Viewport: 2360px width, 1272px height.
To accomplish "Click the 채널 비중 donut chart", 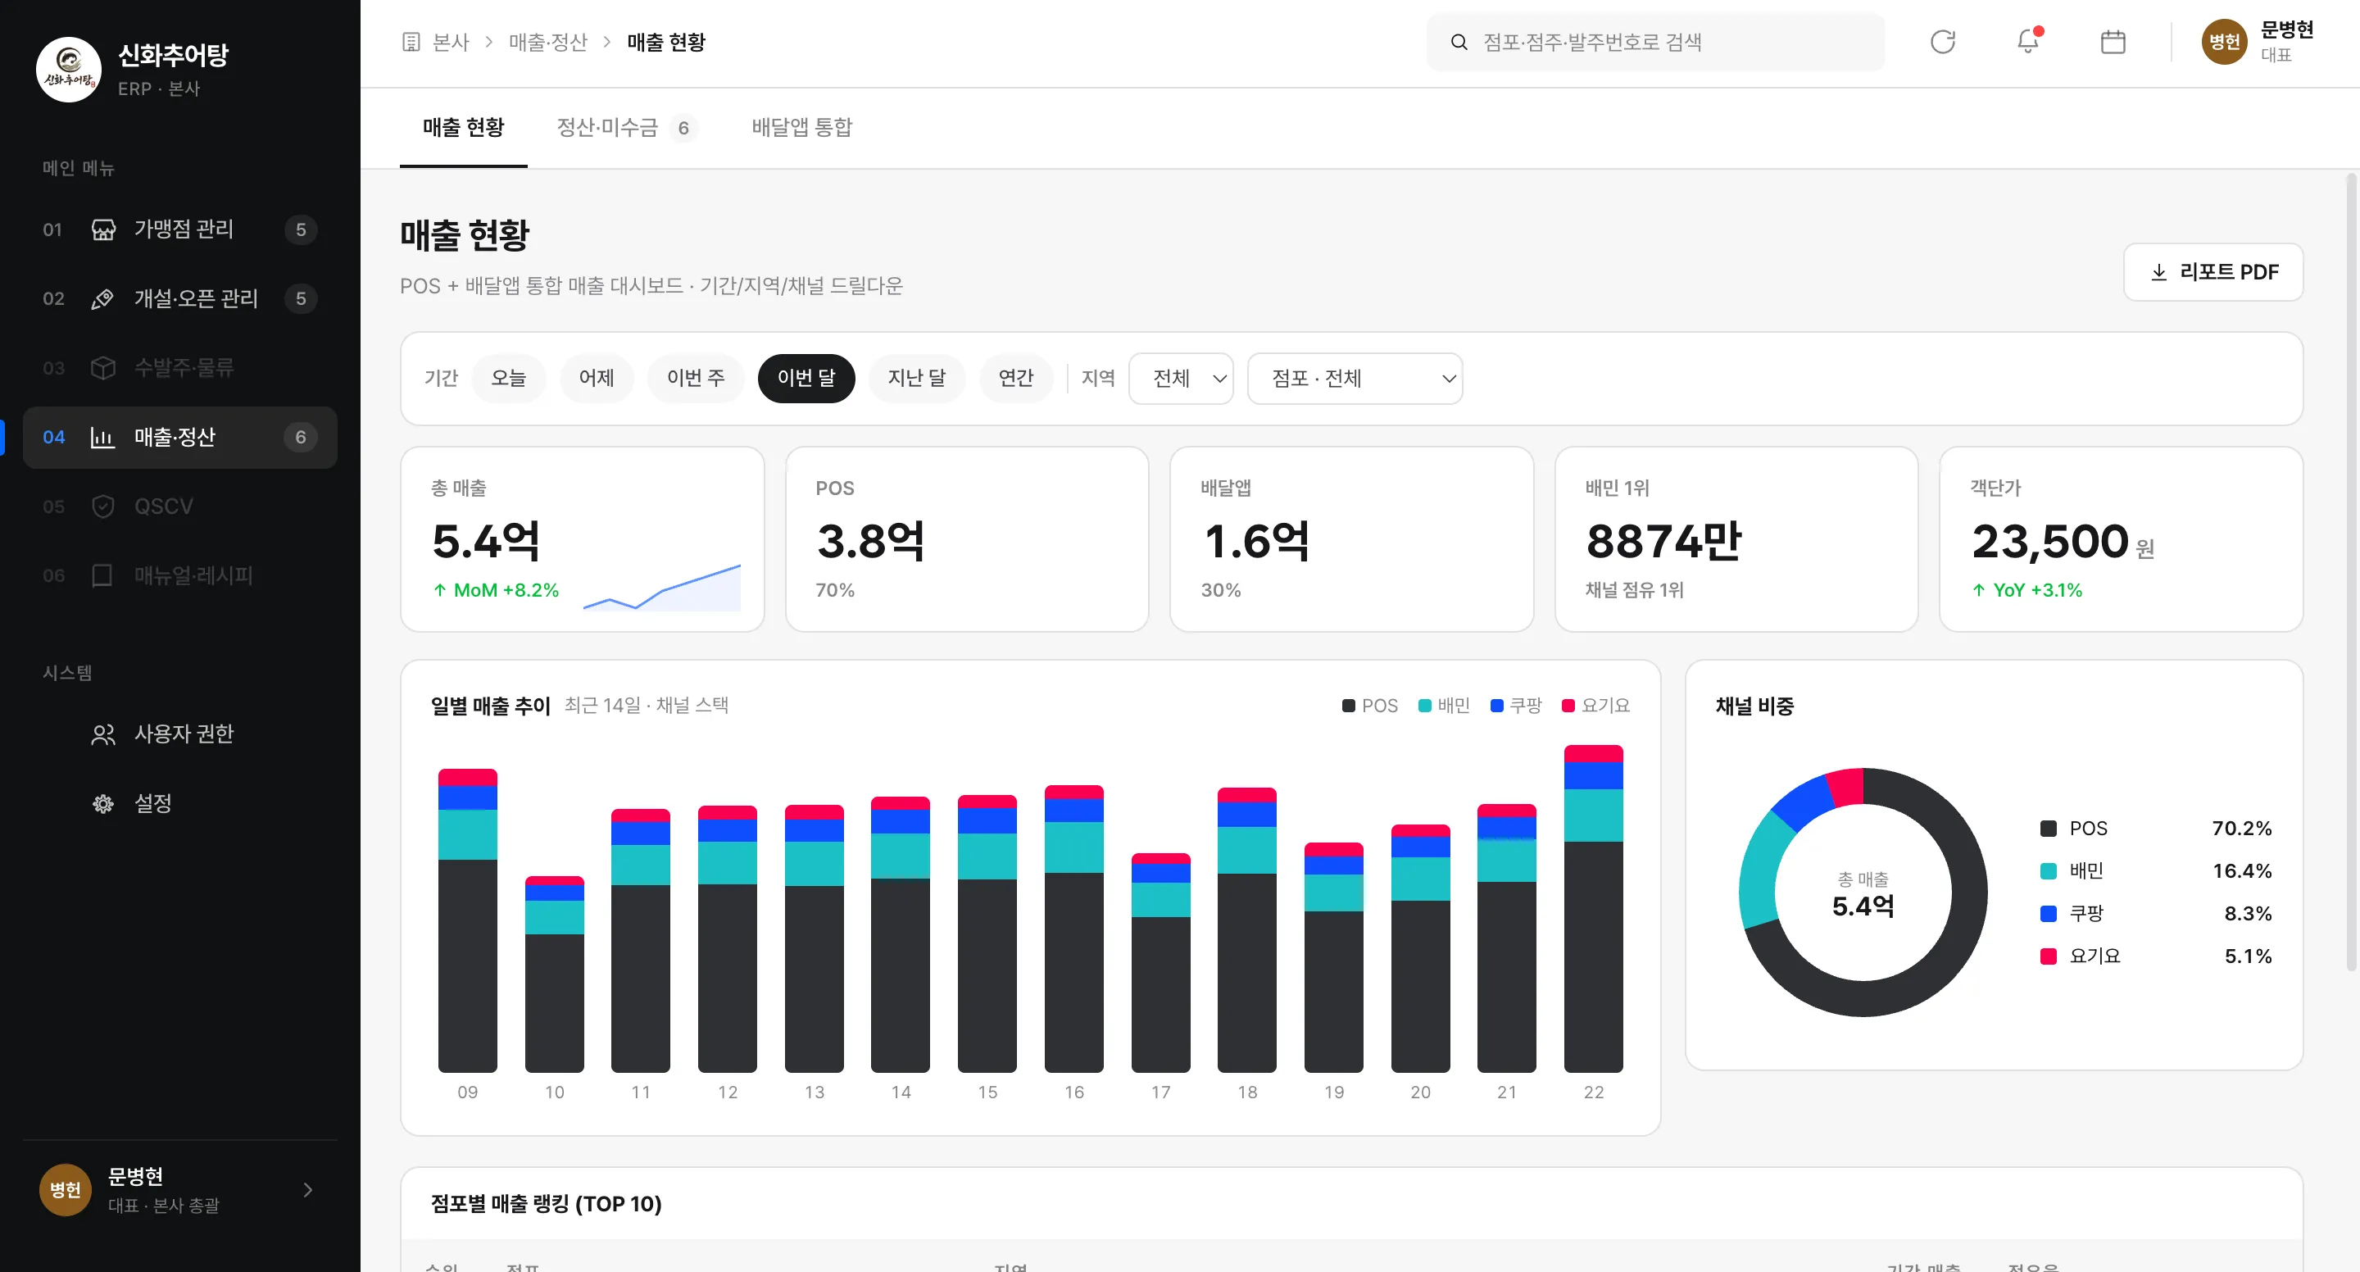I will [x=1863, y=892].
